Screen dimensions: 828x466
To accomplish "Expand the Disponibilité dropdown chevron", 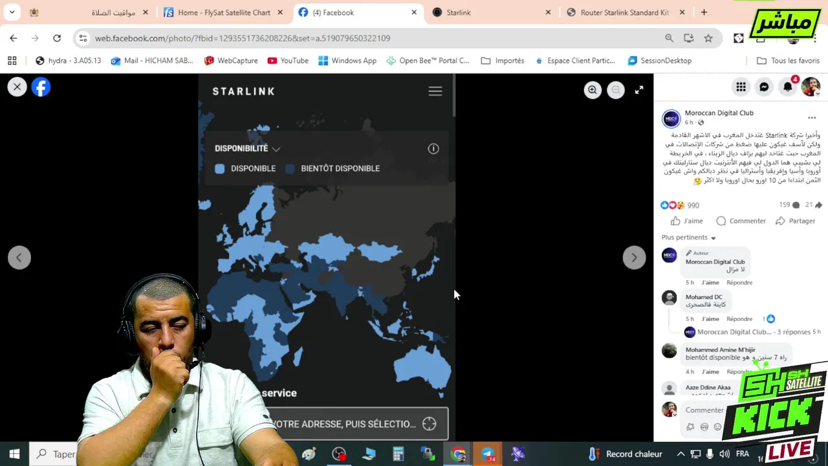I will pos(276,149).
